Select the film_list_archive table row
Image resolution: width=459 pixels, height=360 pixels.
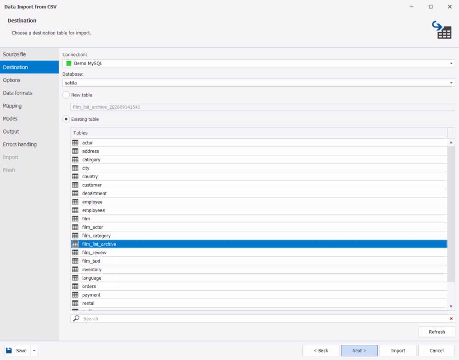click(259, 244)
